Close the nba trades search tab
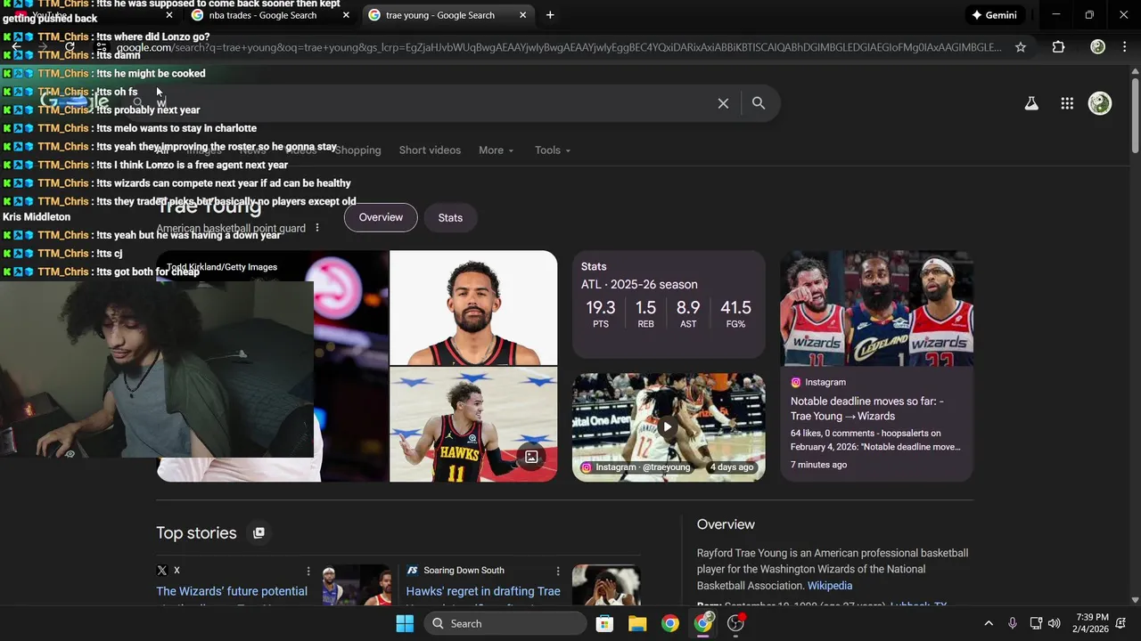 [x=347, y=15]
